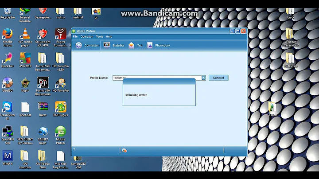
Task: Select the Mobile Partner desktop shortcut
Action: [60, 135]
